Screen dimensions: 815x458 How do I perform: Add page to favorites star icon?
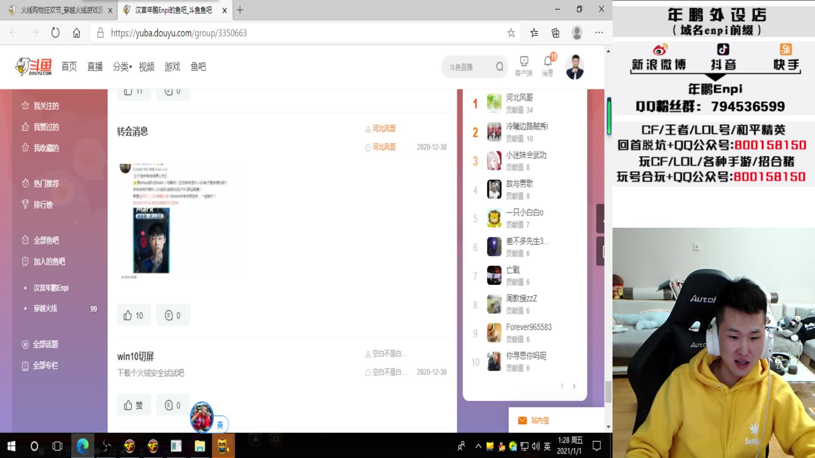click(511, 33)
